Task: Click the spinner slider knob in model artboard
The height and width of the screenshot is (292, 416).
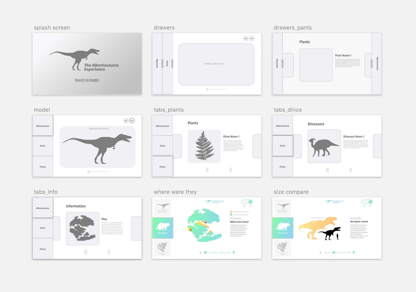Action: [x=88, y=172]
